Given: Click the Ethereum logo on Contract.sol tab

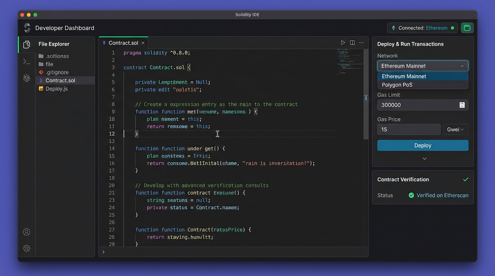Looking at the screenshot, I should pyautogui.click(x=104, y=42).
